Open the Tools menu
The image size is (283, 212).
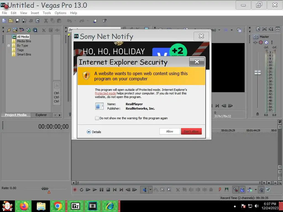47,13
